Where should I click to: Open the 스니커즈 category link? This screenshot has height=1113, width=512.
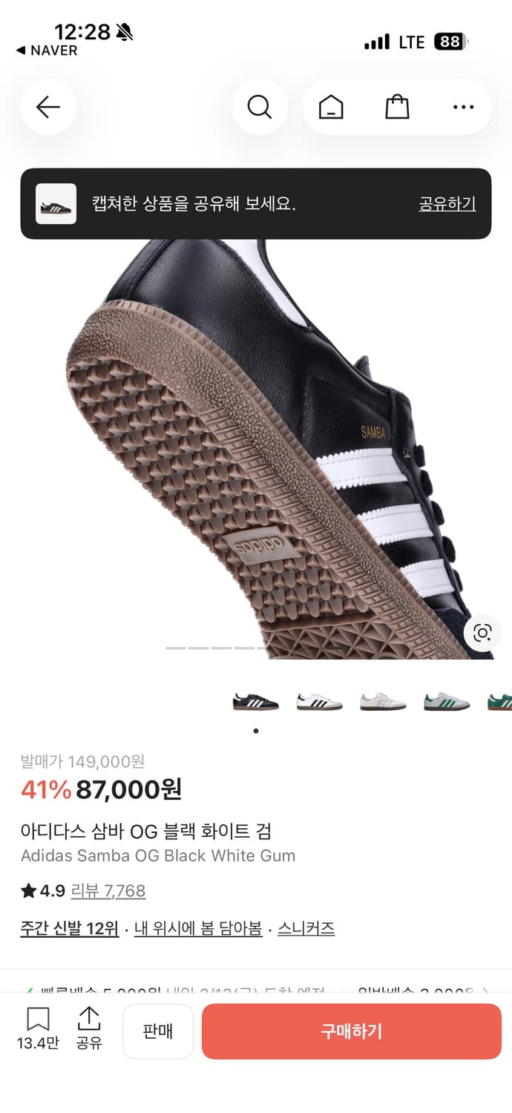click(x=306, y=928)
